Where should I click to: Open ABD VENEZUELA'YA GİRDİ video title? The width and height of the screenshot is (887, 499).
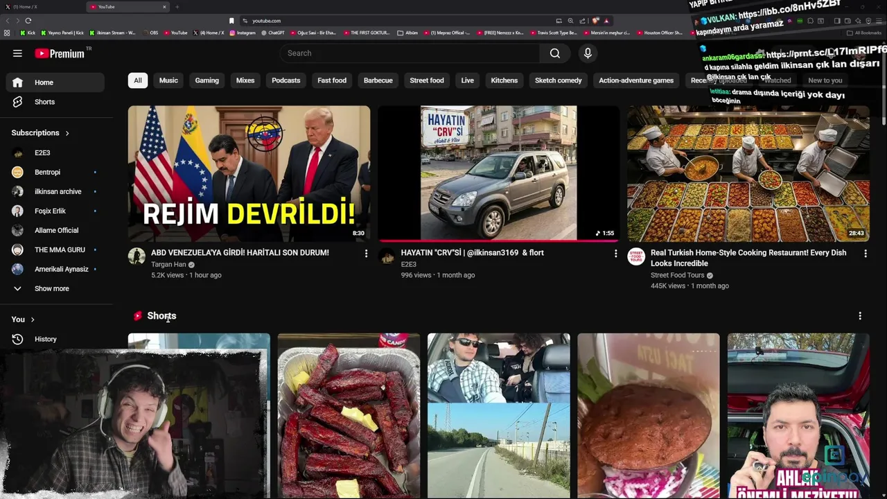pyautogui.click(x=240, y=253)
